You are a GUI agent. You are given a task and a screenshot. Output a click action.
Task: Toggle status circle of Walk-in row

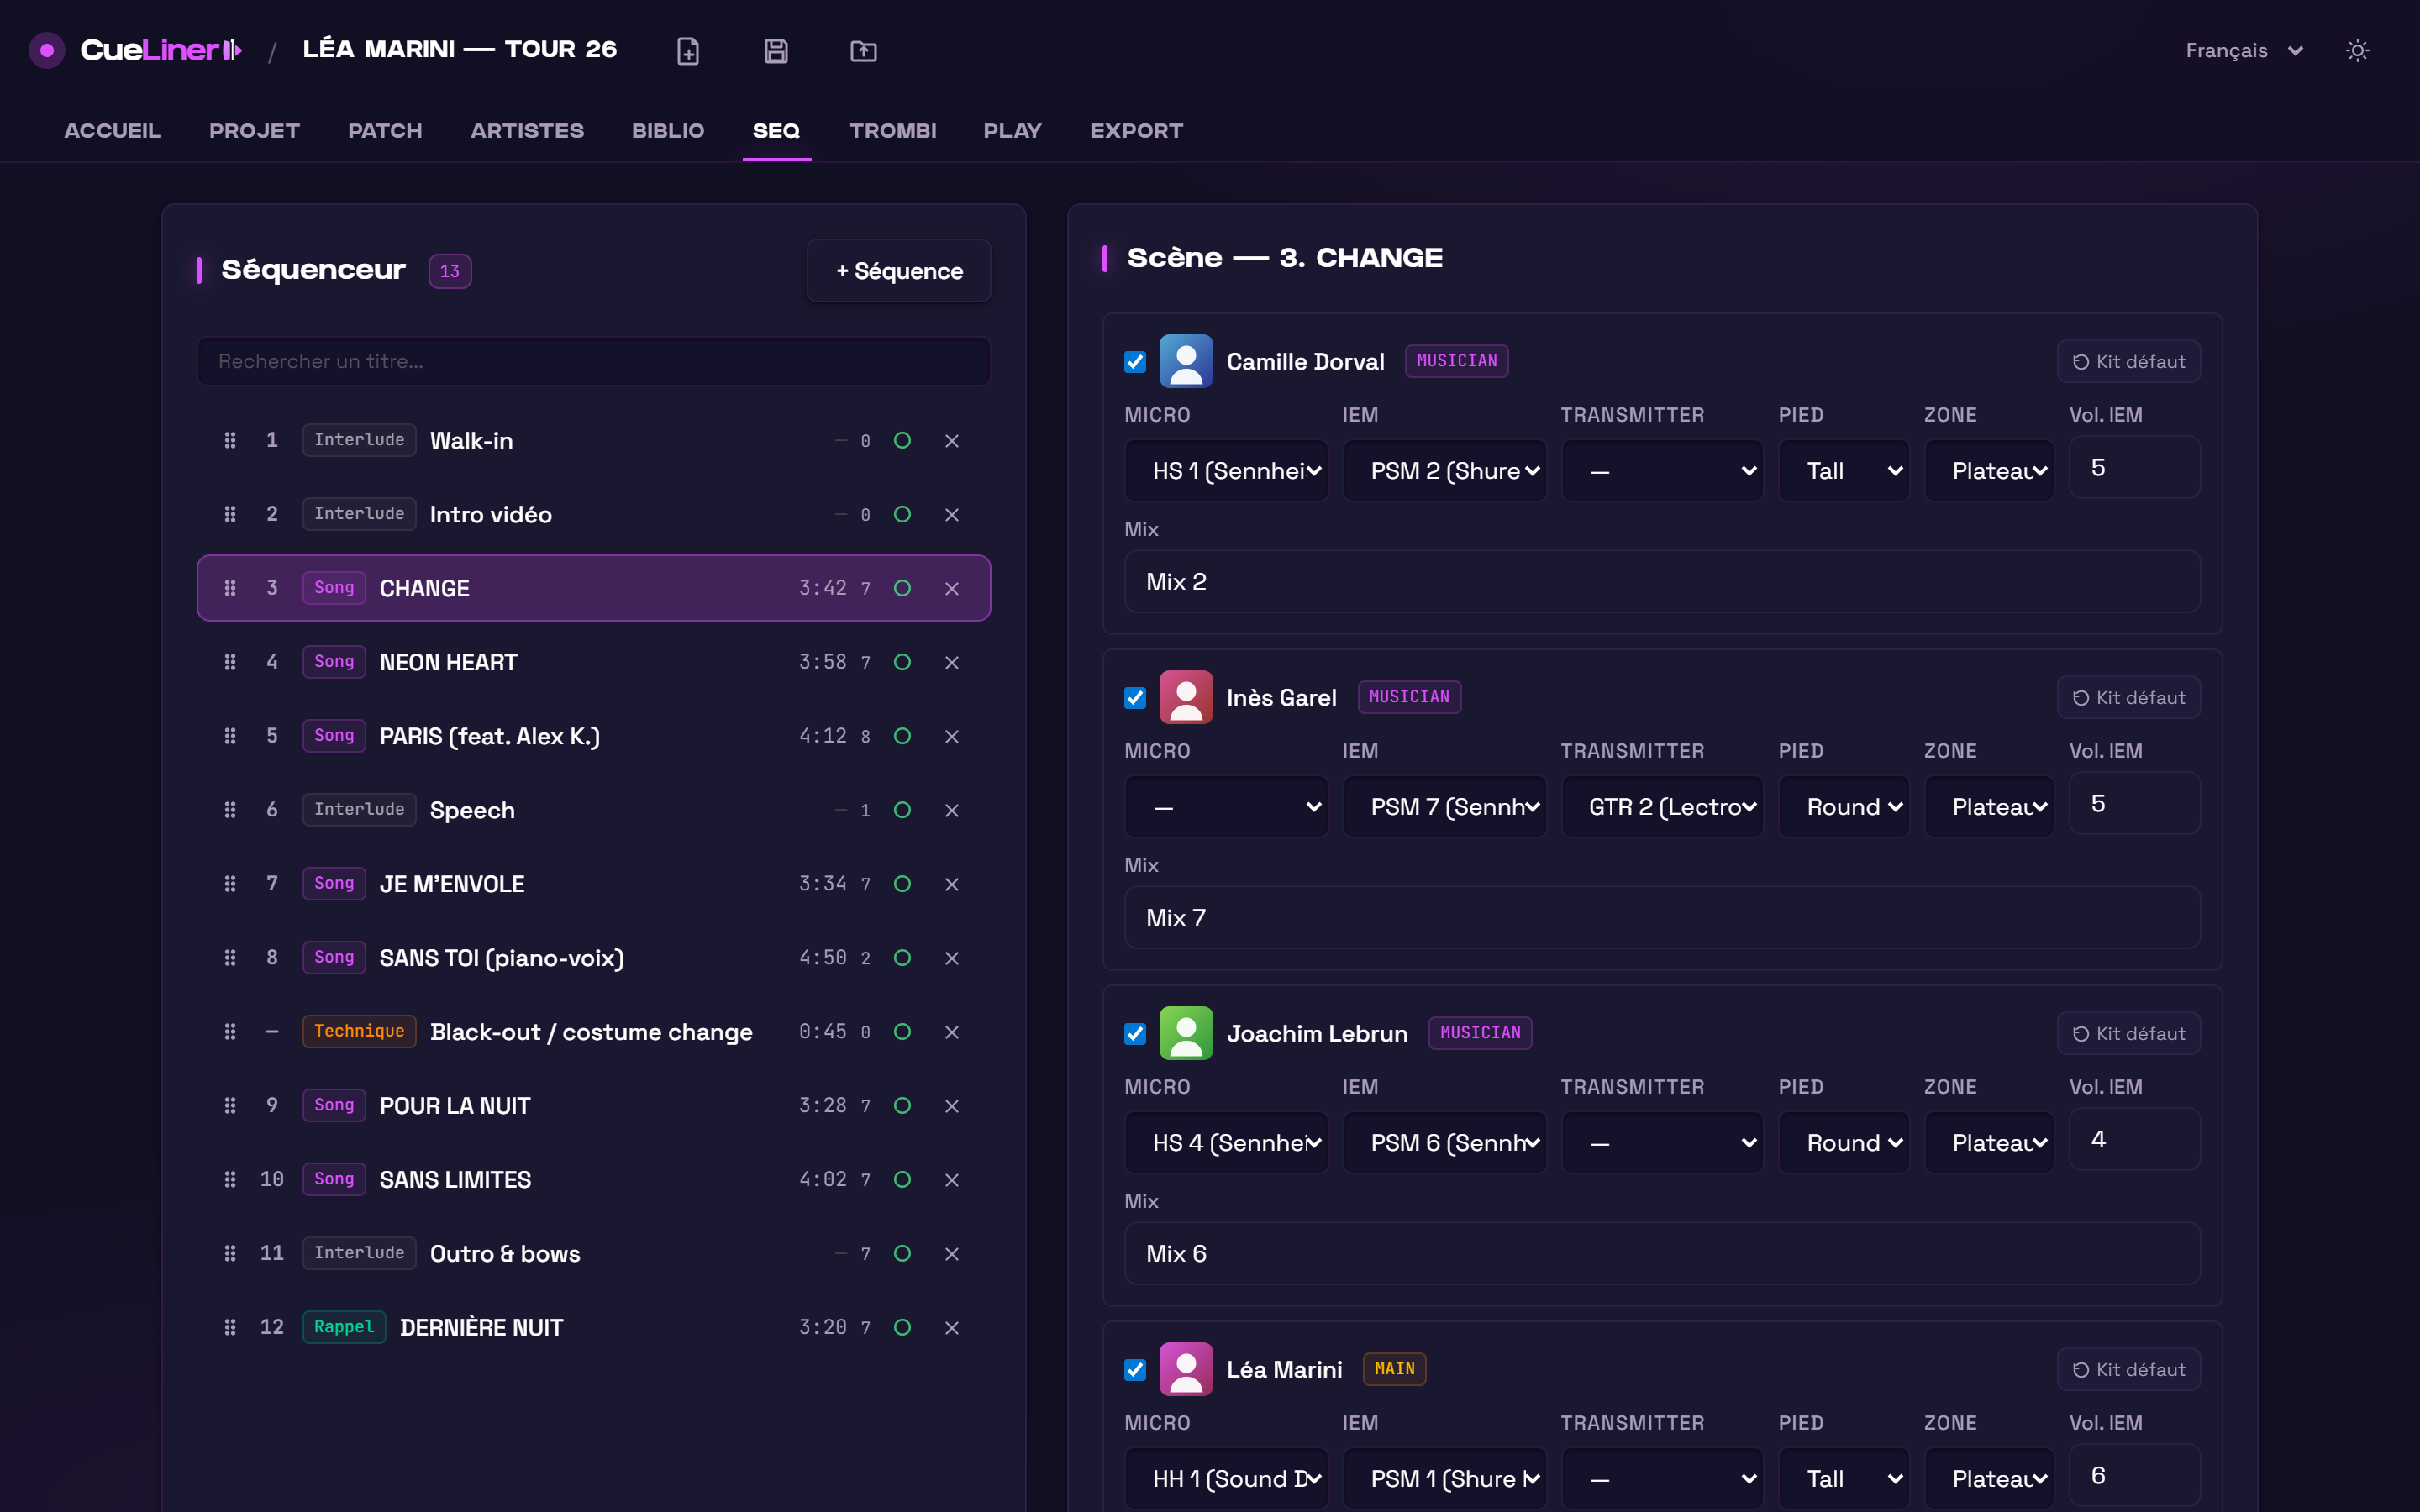click(902, 440)
